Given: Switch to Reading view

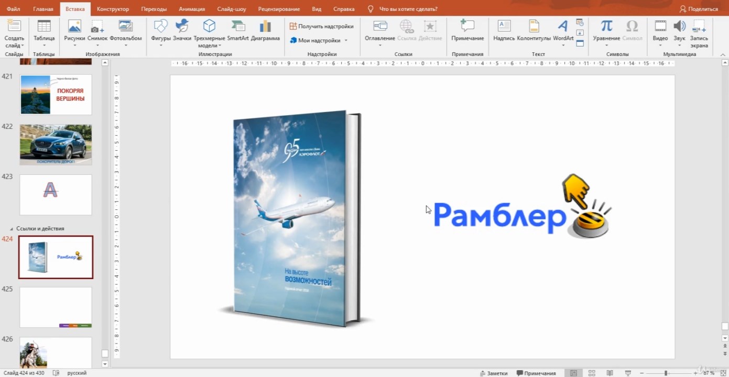Looking at the screenshot, I should click(x=610, y=373).
